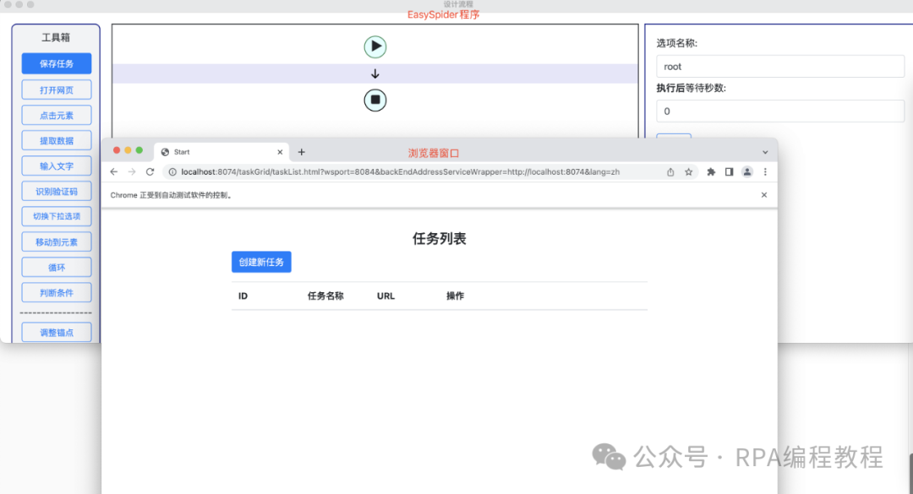Go back in the Chrome browser window
This screenshot has height=494, width=913.
pos(114,171)
